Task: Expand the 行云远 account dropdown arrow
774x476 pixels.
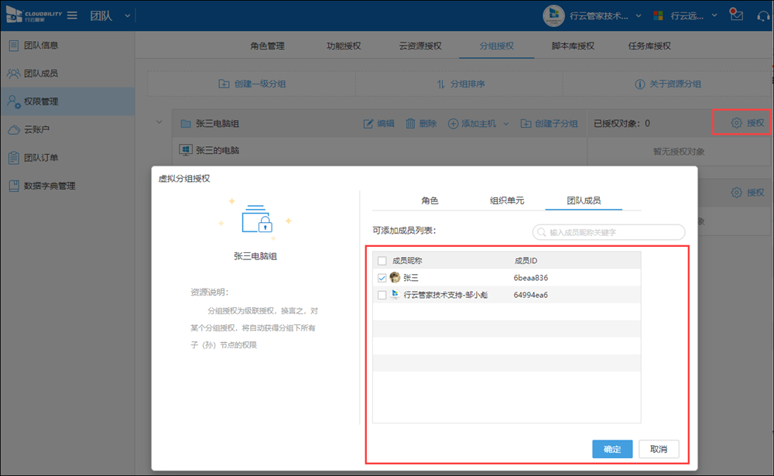Action: (x=714, y=15)
